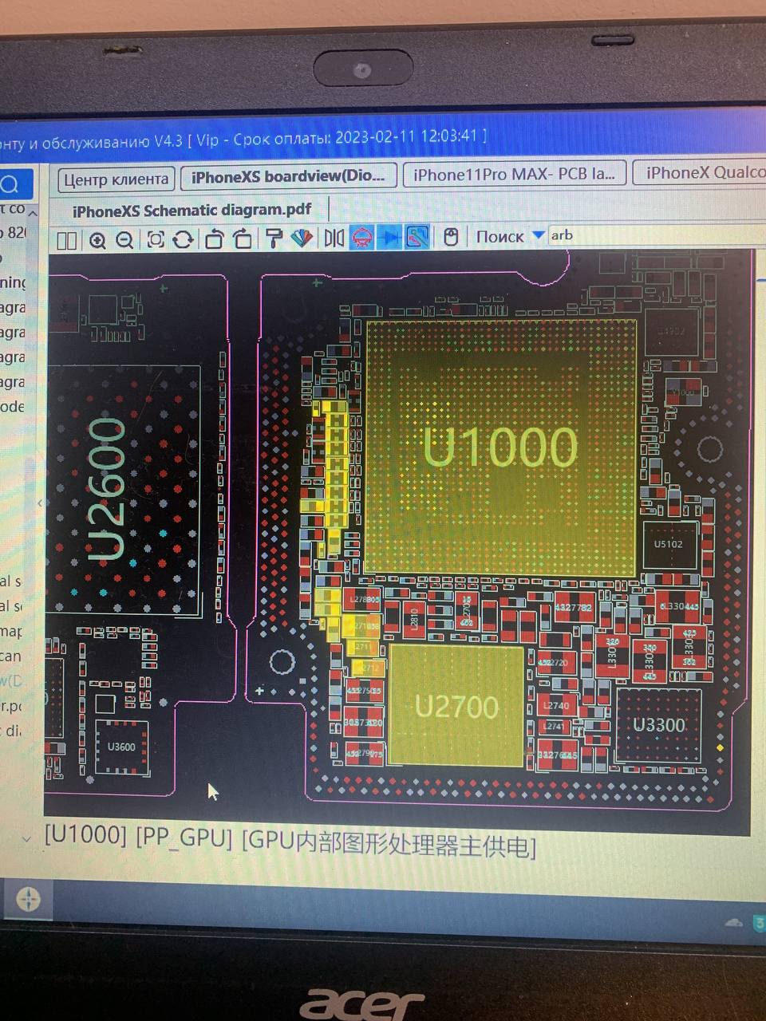
Task: Click the zoom out magnifier
Action: tap(124, 240)
